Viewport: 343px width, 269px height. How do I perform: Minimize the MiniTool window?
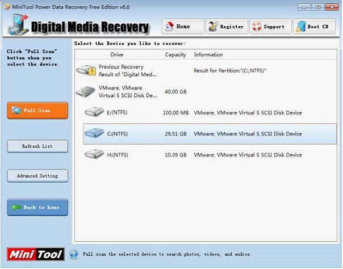pos(304,7)
